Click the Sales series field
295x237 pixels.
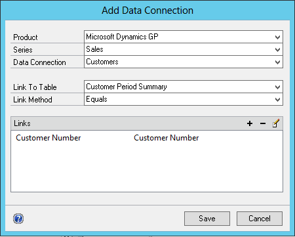tap(184, 49)
